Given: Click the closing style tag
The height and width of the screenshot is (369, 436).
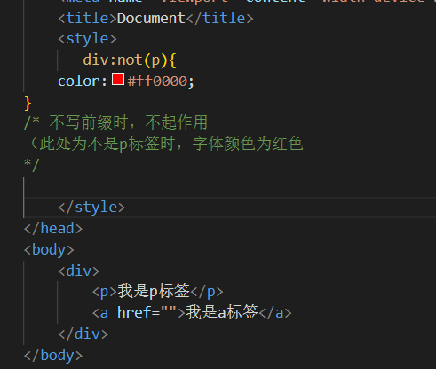Looking at the screenshot, I should 91,208.
